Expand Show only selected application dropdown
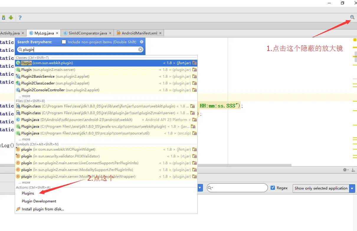This screenshot has width=357, height=231. click(x=352, y=188)
